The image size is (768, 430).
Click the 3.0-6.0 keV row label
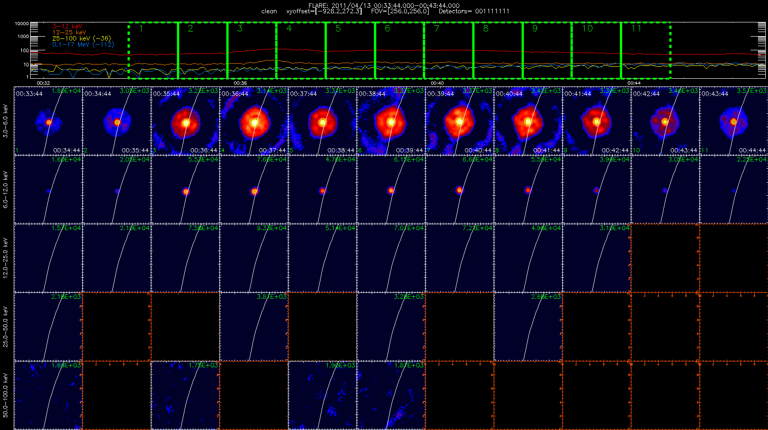[x=5, y=121]
